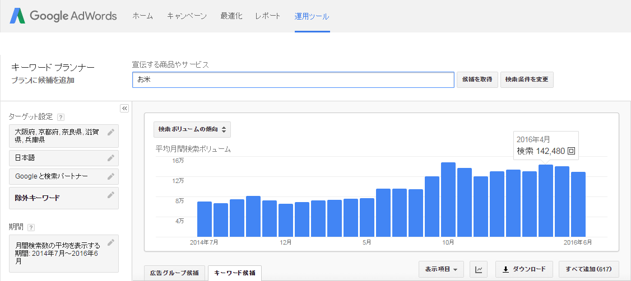Image resolution: width=631 pixels, height=281 pixels.
Task: Focus the お米 keyword input field
Action: pyautogui.click(x=294, y=79)
